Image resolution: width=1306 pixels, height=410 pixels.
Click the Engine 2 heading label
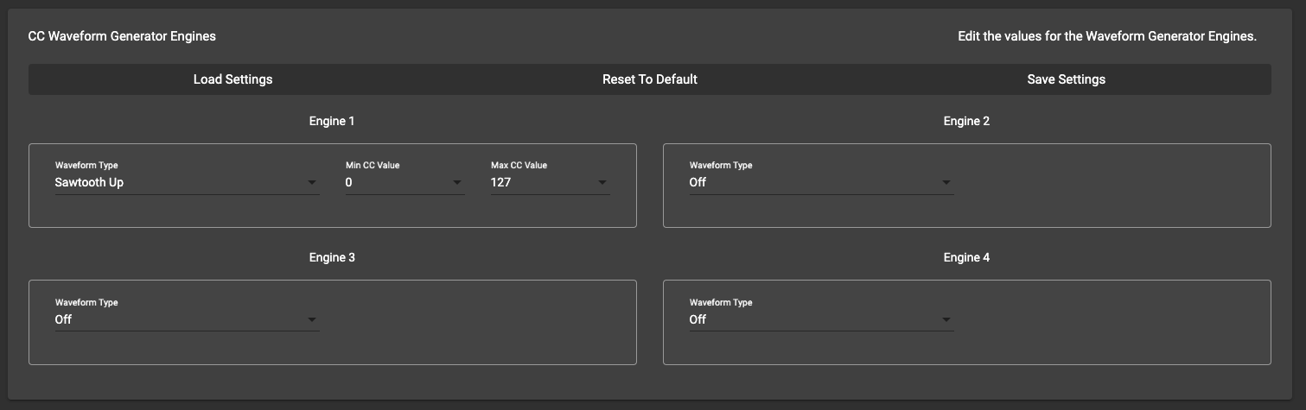[966, 122]
